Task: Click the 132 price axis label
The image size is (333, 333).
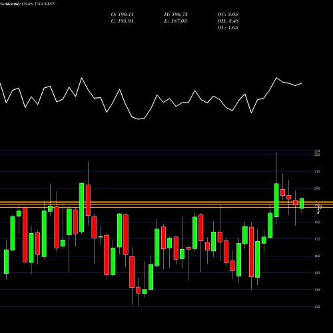Action: tap(317, 306)
